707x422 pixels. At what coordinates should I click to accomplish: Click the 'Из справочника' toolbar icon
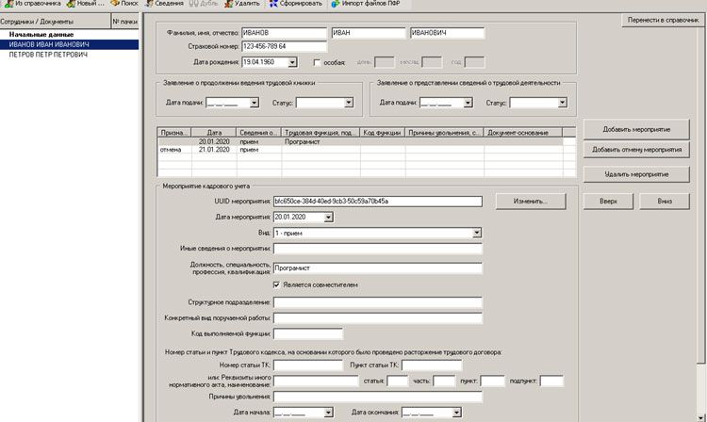(8, 4)
